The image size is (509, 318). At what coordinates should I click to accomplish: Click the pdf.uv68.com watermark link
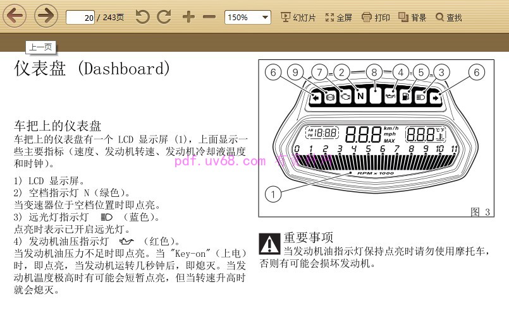tap(220, 162)
